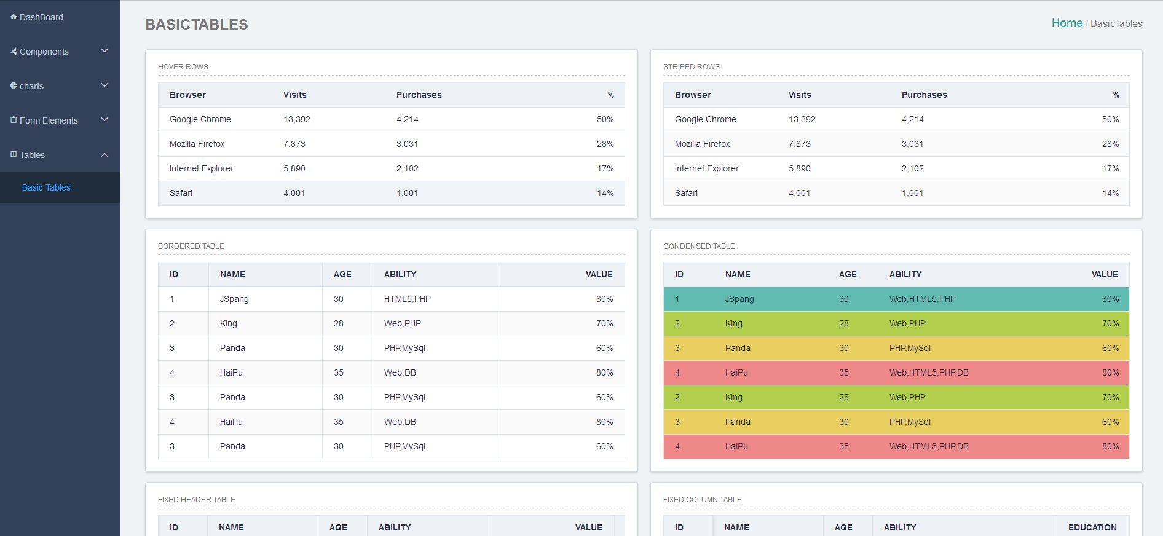Click the Safari row in Hover Rows
This screenshot has width=1163, height=536.
click(392, 193)
